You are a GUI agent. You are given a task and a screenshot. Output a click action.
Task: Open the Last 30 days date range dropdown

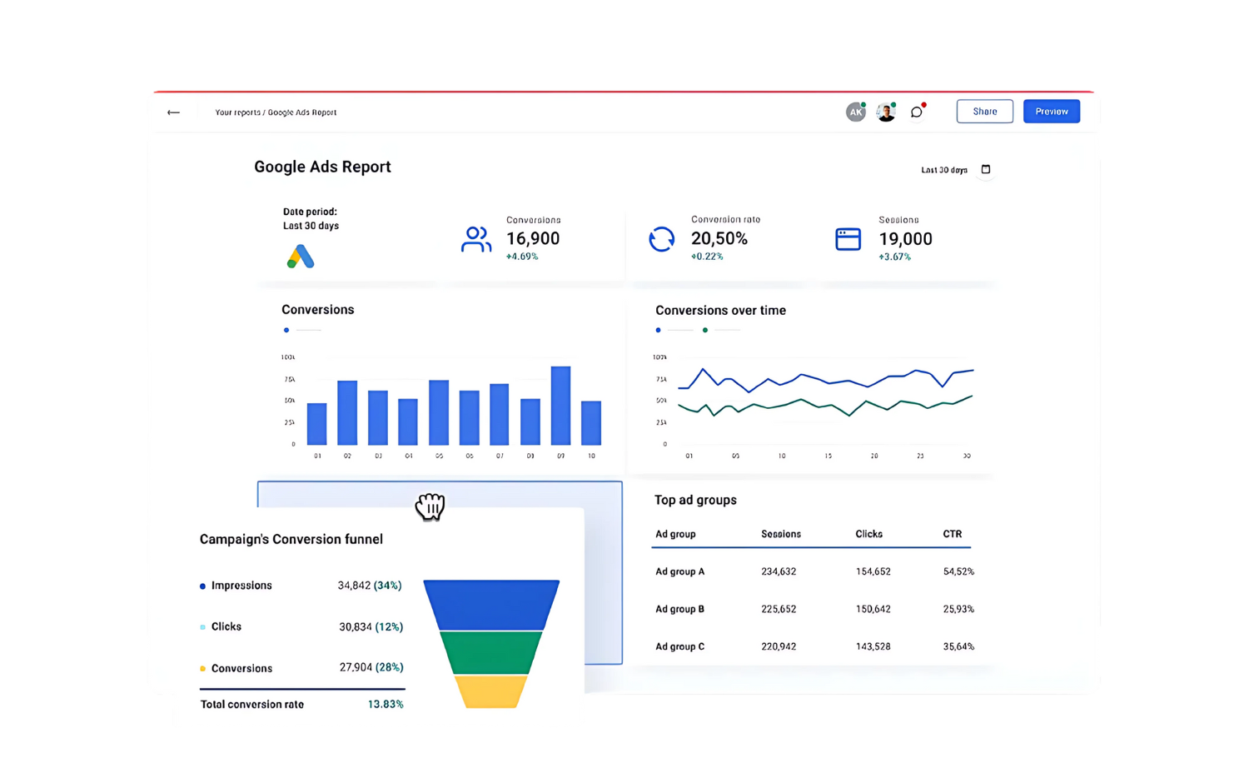[x=944, y=170]
